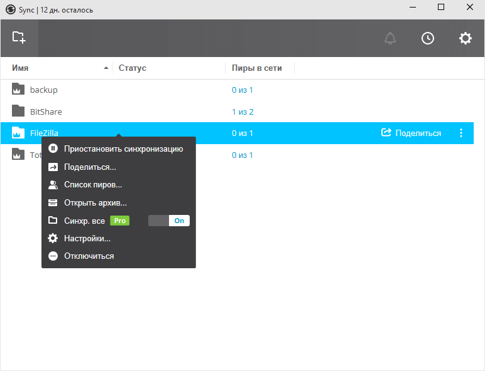The height and width of the screenshot is (371, 485).
Task: Open peers link 1 из 2 for BitShare
Action: point(242,112)
